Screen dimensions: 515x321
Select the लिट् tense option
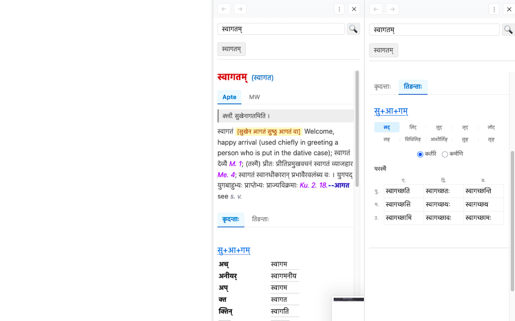click(x=413, y=127)
